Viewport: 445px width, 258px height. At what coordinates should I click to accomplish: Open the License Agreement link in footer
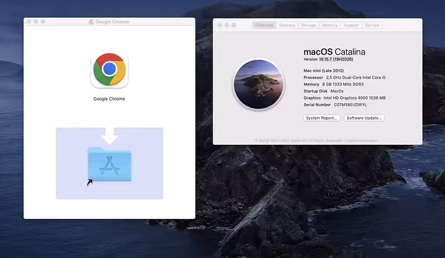tap(363, 140)
